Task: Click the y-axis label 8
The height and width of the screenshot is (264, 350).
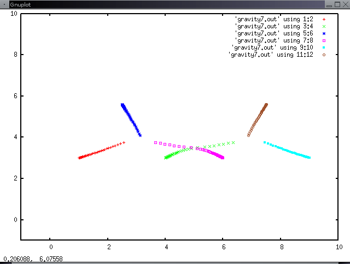Action: tap(15, 55)
